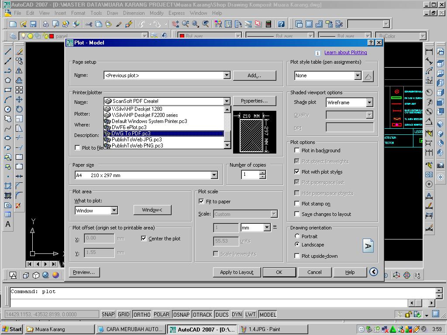The width and height of the screenshot is (447, 335).
Task: Check Save changes to layout
Action: [x=297, y=214]
